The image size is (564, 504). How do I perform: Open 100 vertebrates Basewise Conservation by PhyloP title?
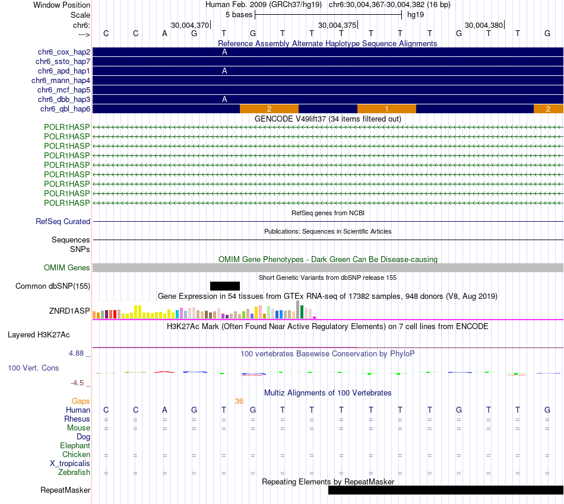(x=328, y=354)
